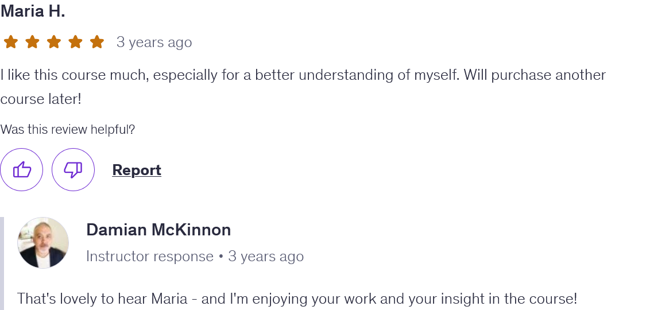Click the second rating star
This screenshot has width=646, height=310.
[x=32, y=42]
